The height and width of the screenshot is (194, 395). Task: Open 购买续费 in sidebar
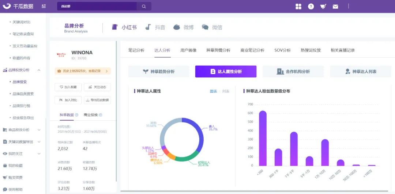point(12,178)
